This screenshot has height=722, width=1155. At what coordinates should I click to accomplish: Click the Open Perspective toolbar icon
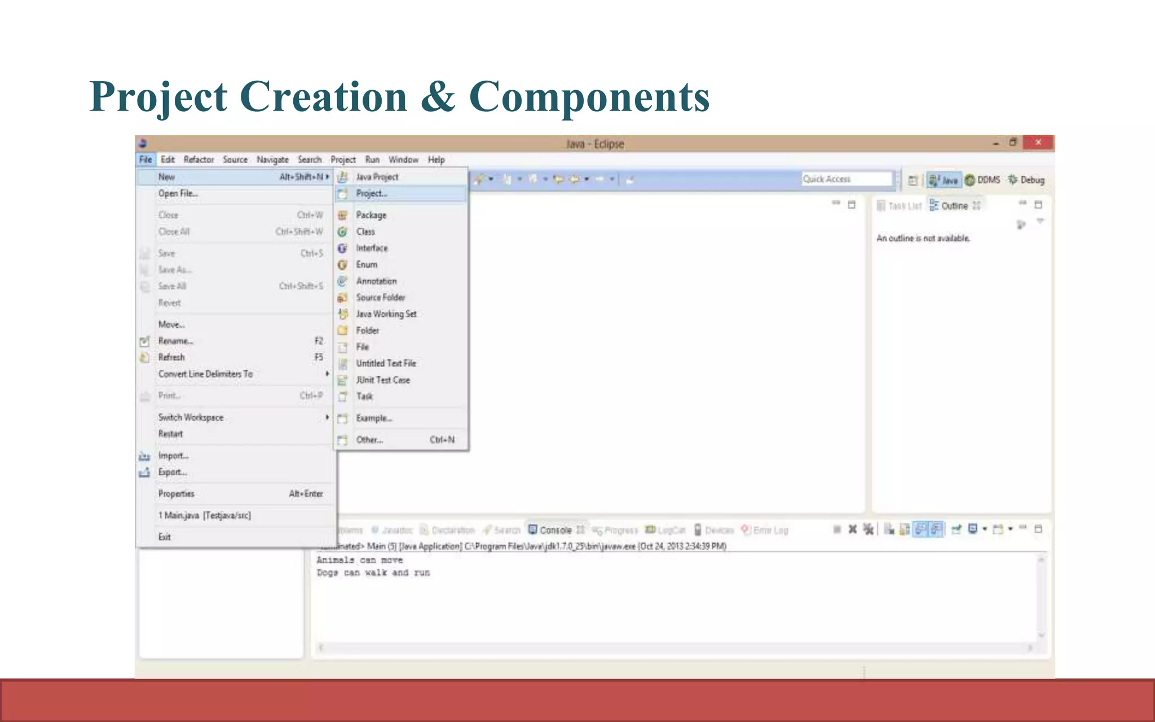pos(913,180)
